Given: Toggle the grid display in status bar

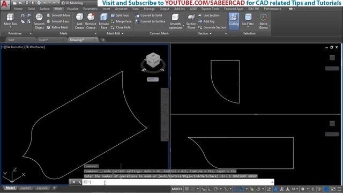Looking at the screenshot, I should click(x=187, y=189).
